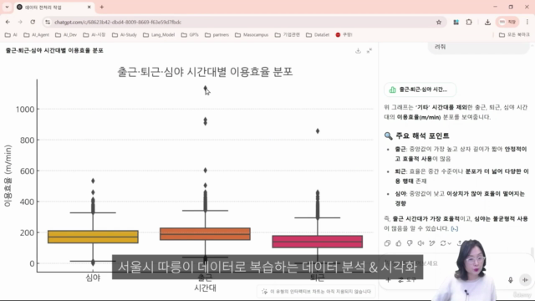Click the pink box in the chart
This screenshot has height=301, width=535.
pos(318,242)
